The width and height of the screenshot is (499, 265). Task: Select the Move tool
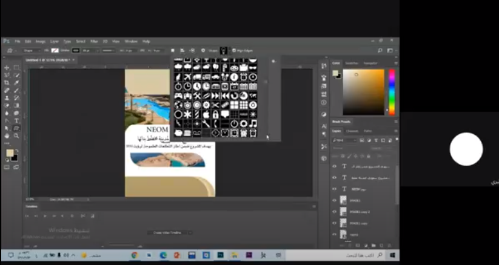tap(7, 68)
